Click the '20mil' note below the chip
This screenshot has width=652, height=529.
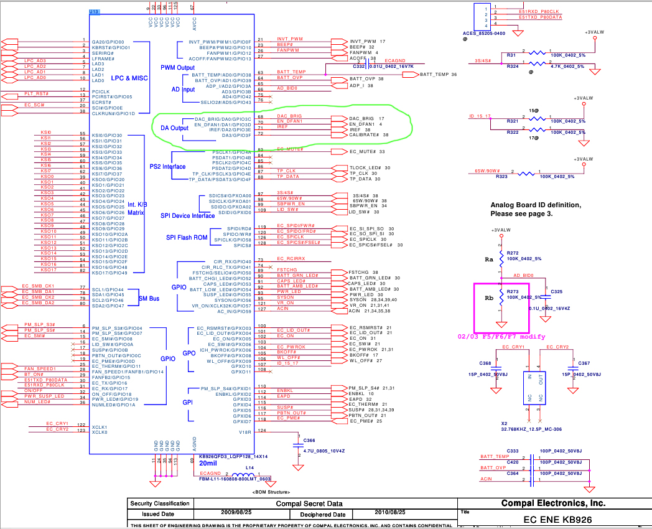208,463
